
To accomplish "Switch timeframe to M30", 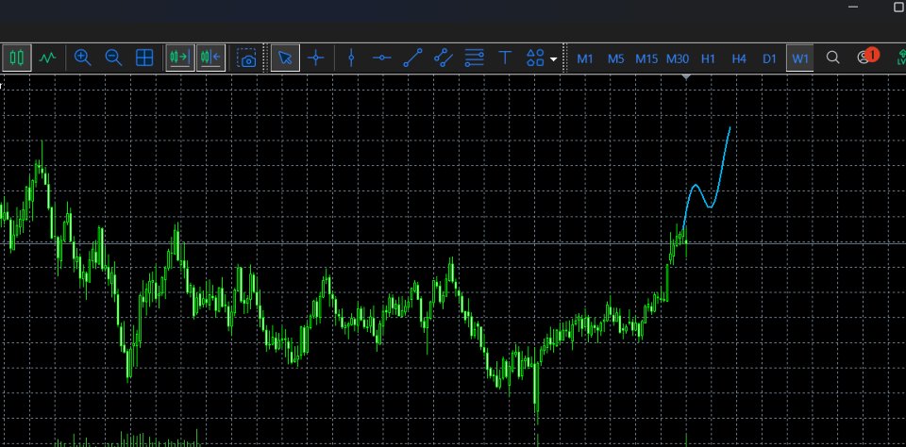I will coord(678,58).
